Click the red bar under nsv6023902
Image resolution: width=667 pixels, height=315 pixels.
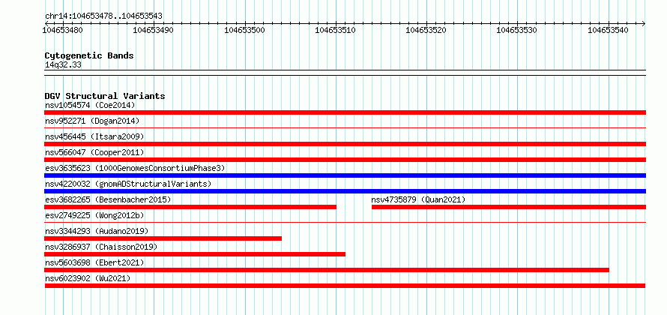[x=345, y=286]
